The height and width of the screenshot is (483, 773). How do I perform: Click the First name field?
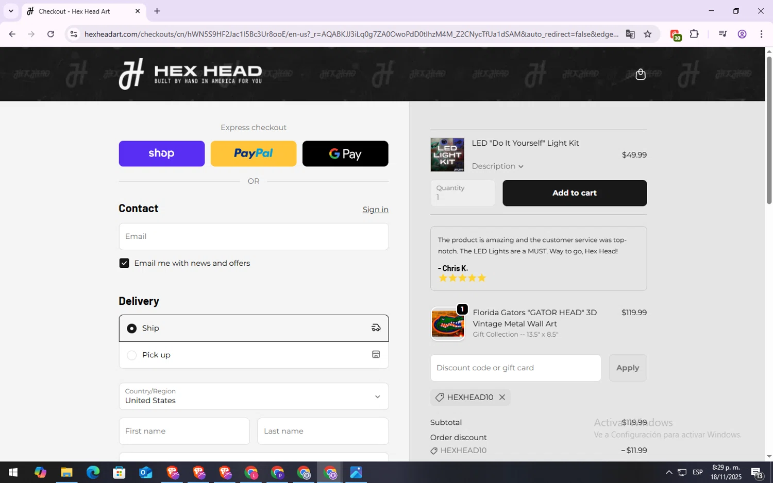click(184, 431)
